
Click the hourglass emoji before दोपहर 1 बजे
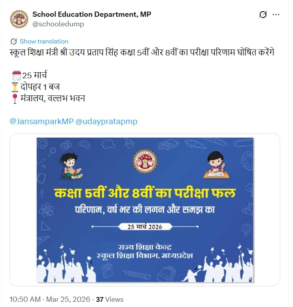pos(15,87)
